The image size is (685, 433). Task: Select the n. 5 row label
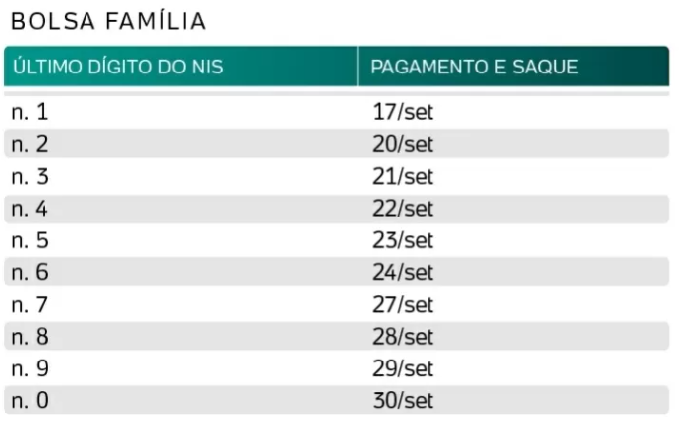pyautogui.click(x=30, y=240)
